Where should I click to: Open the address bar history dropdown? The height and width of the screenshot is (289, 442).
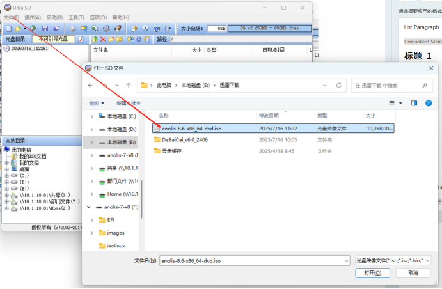click(325, 85)
